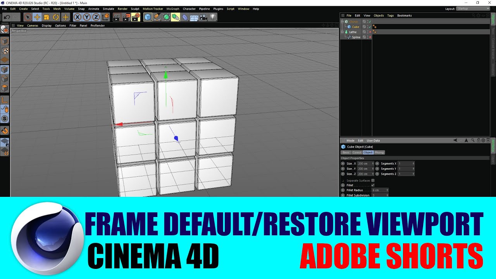Open the Cameras viewport menu

(x=33, y=26)
